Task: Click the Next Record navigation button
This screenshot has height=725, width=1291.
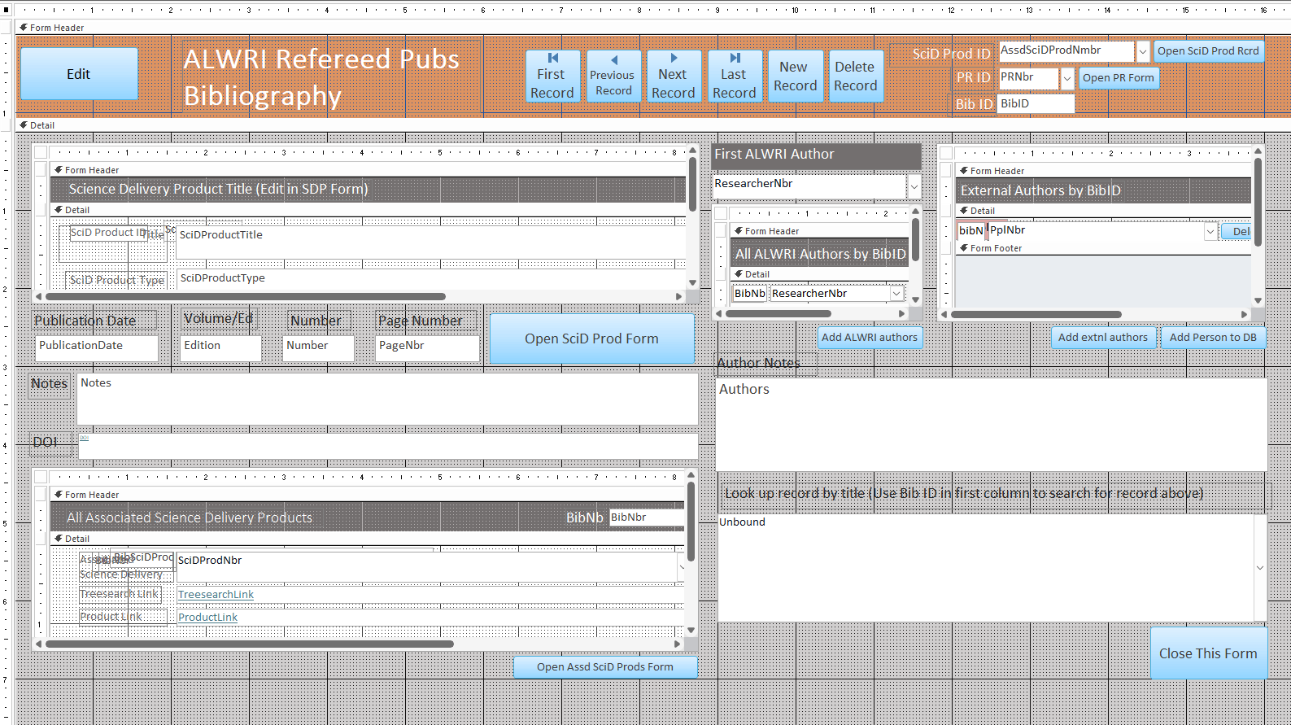Action: pyautogui.click(x=674, y=76)
